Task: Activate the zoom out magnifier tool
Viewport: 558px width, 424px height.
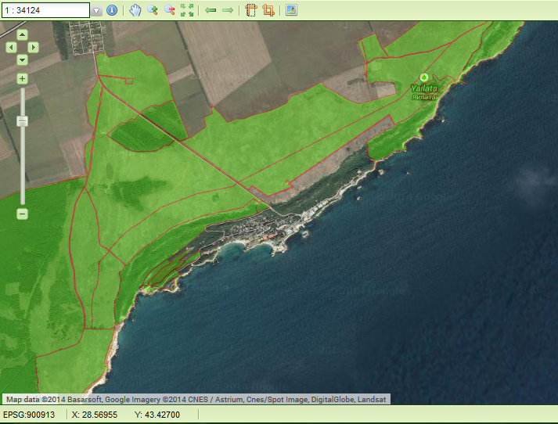Action: click(x=169, y=10)
